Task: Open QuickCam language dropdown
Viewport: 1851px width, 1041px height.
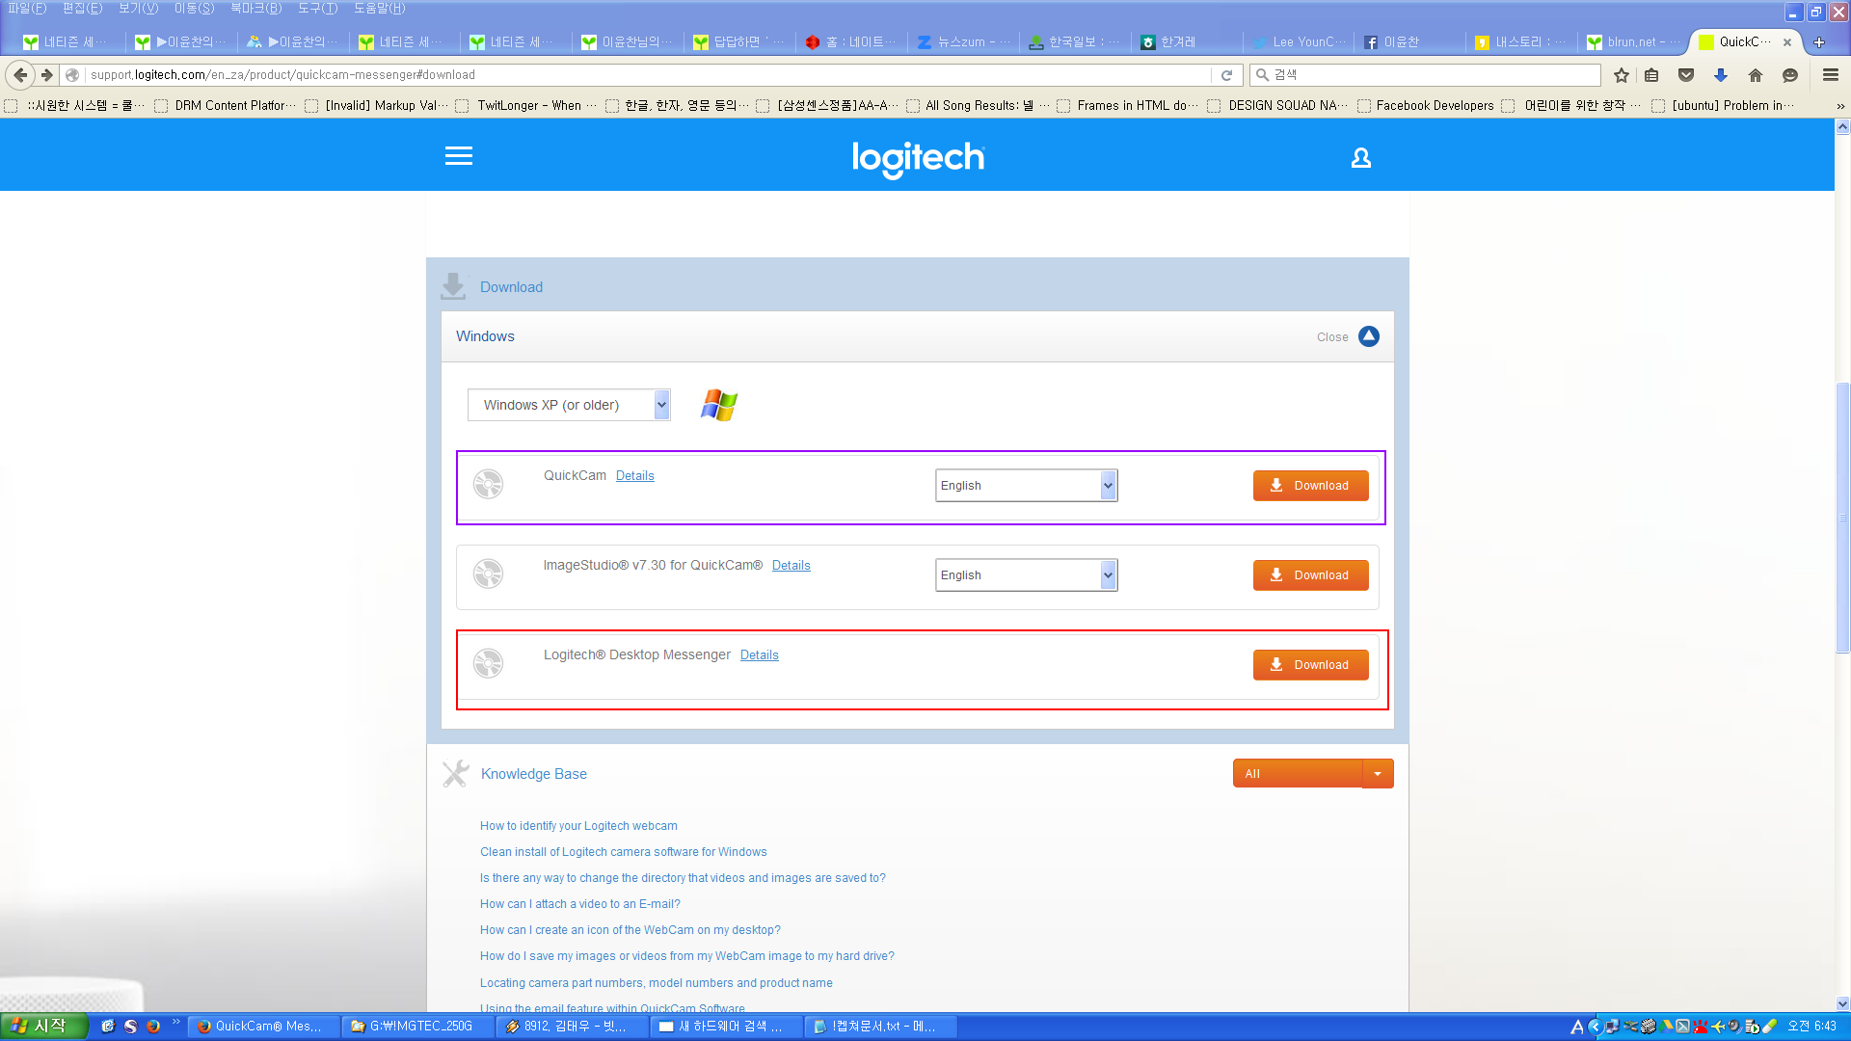Action: pos(1026,486)
